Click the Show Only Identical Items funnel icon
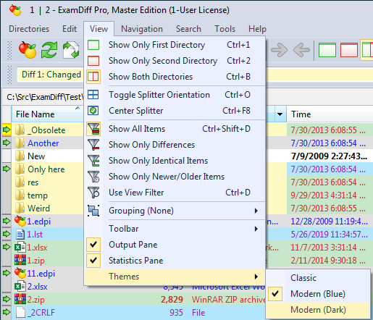The image size is (373, 320). (x=93, y=161)
